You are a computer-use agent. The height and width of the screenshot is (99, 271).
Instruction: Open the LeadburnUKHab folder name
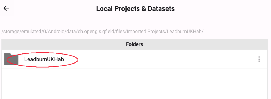point(44,59)
